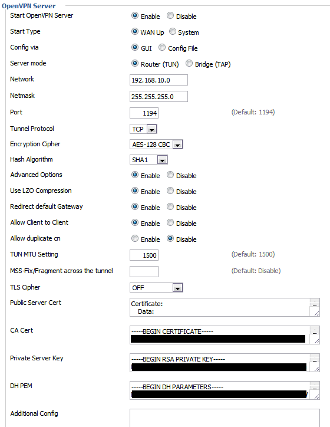The width and height of the screenshot is (330, 427).
Task: Open the TLS Cipher dropdown
Action: (x=156, y=288)
